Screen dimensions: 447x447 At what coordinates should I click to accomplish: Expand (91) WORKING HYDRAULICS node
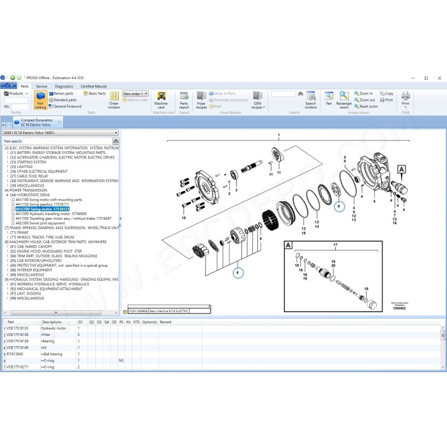click(8, 284)
